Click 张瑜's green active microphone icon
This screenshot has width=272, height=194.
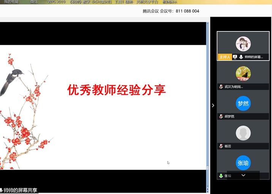coord(221,176)
